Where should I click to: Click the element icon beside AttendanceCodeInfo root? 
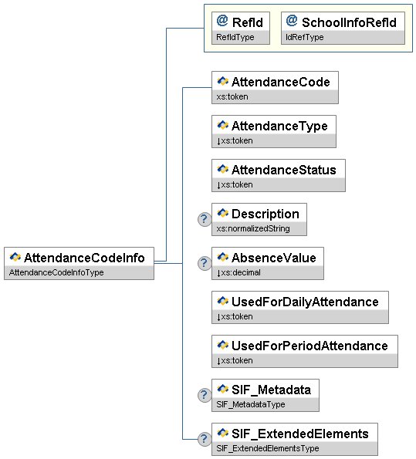coord(15,257)
